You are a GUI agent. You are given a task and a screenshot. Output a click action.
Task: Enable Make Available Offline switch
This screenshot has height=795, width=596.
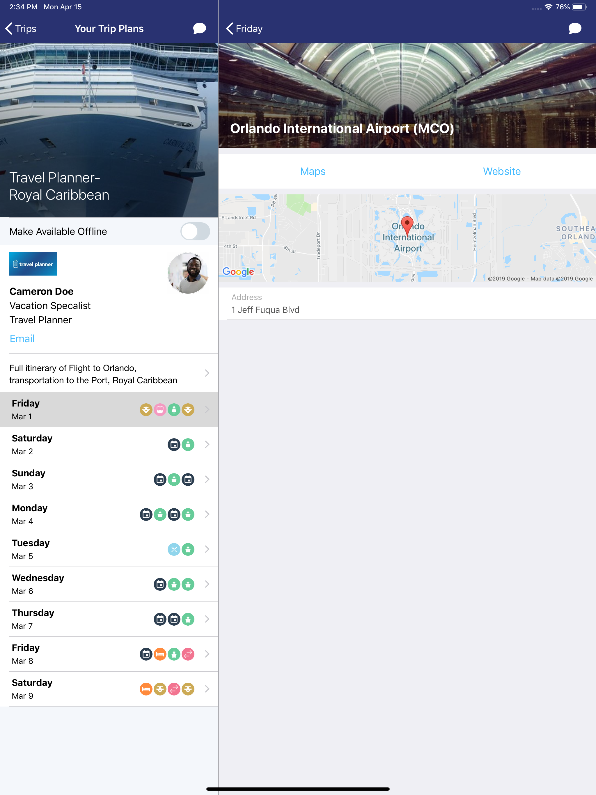click(x=195, y=231)
